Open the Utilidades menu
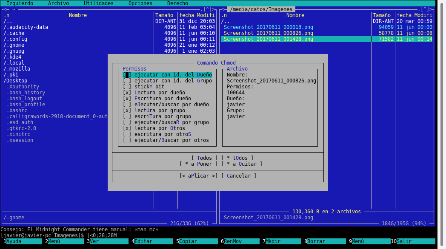 98,3
